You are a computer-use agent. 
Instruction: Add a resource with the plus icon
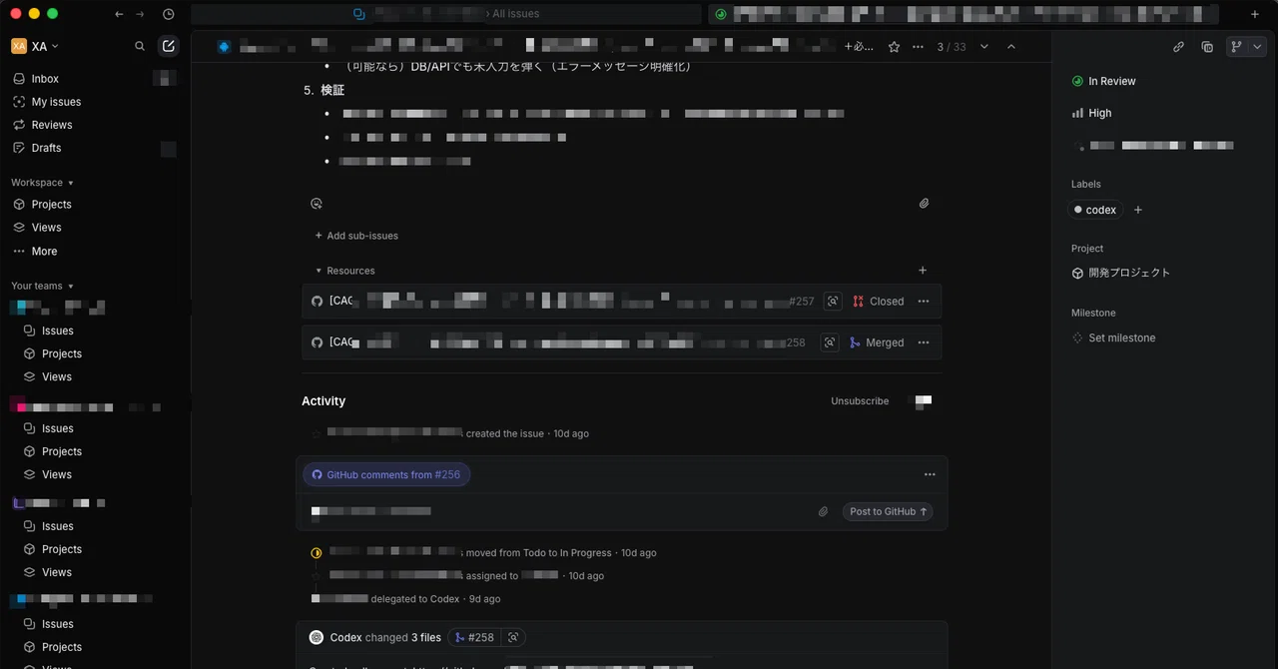click(x=923, y=271)
